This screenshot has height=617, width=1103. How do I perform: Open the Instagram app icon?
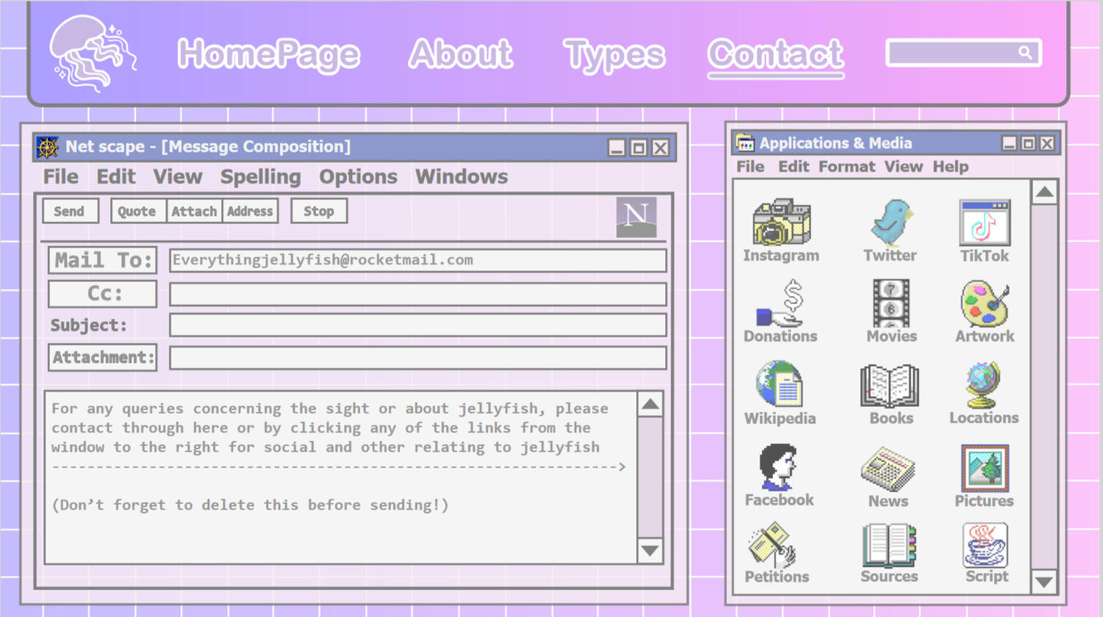(780, 224)
